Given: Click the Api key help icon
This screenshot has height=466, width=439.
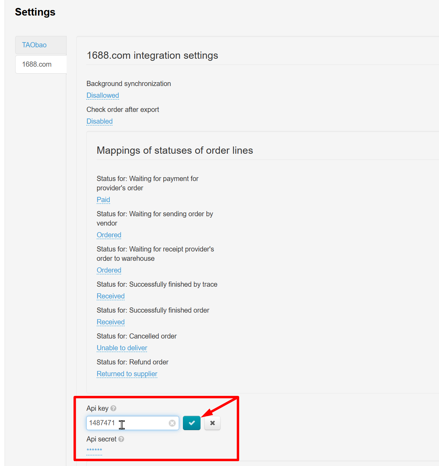Looking at the screenshot, I should point(113,408).
